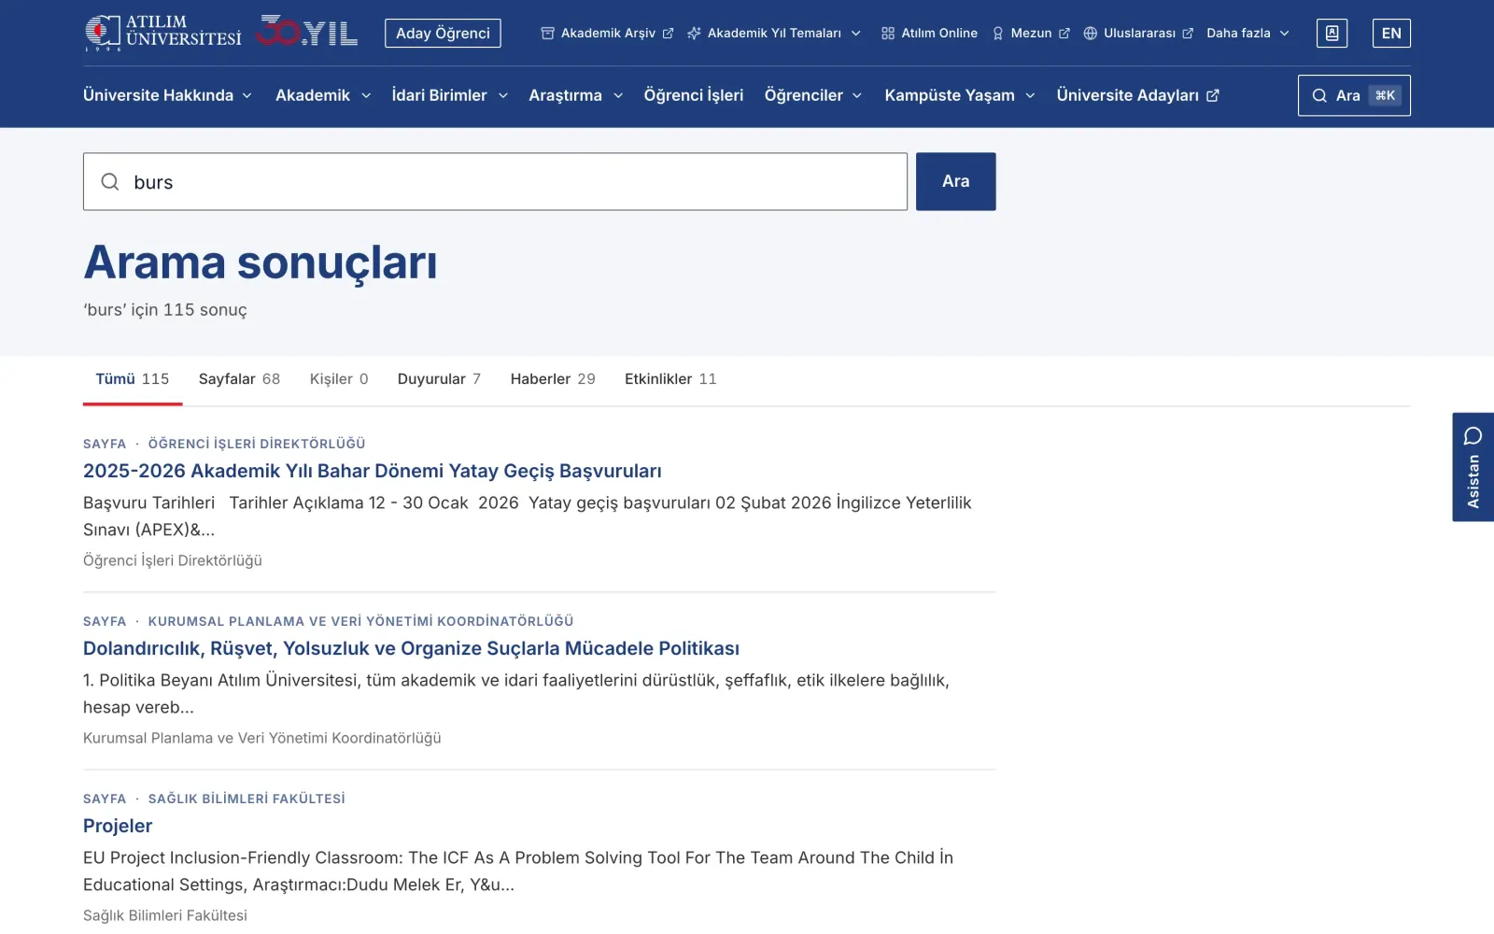The image size is (1494, 934).
Task: Click the Aday Öğrenci button
Action: pos(443,33)
